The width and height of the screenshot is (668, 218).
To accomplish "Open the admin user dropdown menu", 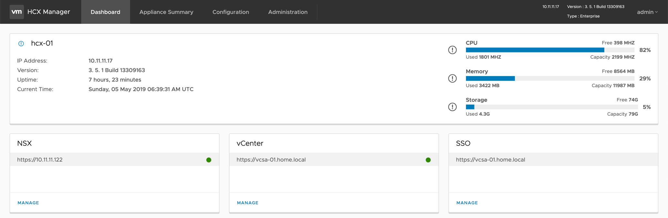I will click(x=647, y=12).
